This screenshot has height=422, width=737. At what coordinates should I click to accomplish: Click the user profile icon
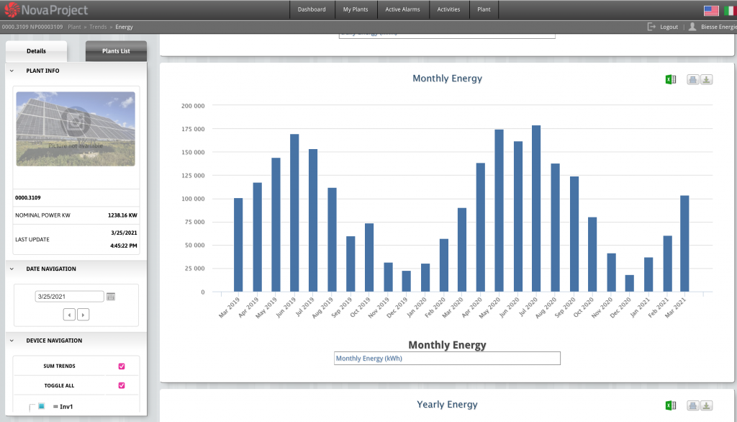click(692, 27)
